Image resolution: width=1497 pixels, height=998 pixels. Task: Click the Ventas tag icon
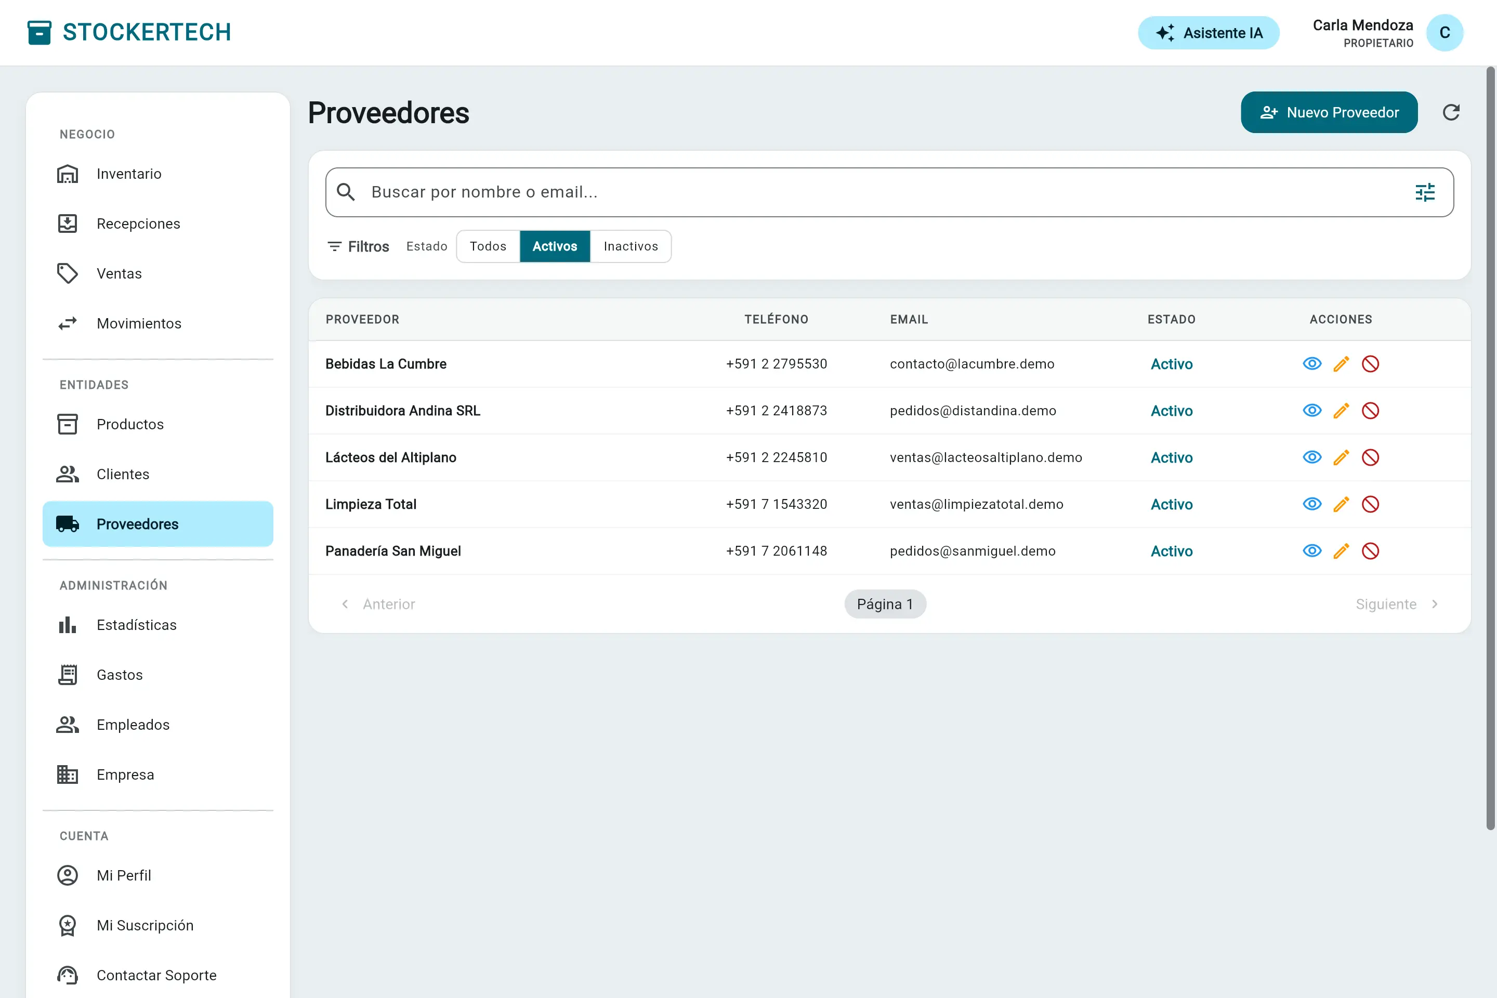pyautogui.click(x=68, y=274)
